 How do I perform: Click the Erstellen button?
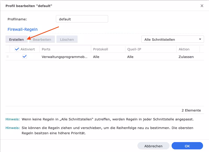[x=16, y=39]
